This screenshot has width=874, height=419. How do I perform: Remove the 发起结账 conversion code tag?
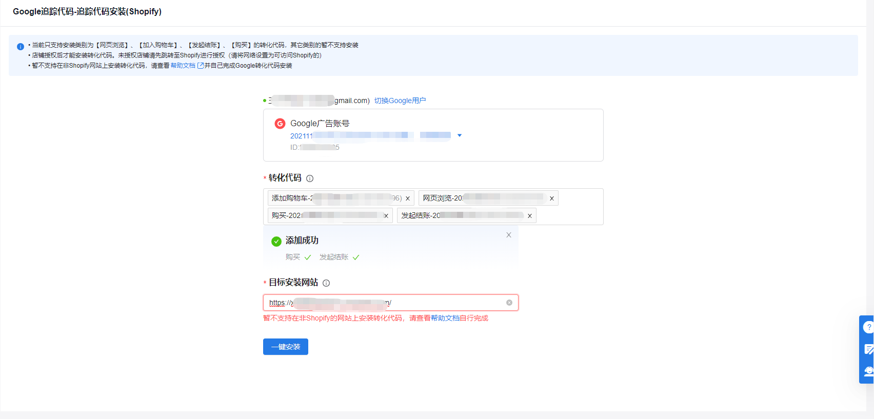tap(530, 216)
